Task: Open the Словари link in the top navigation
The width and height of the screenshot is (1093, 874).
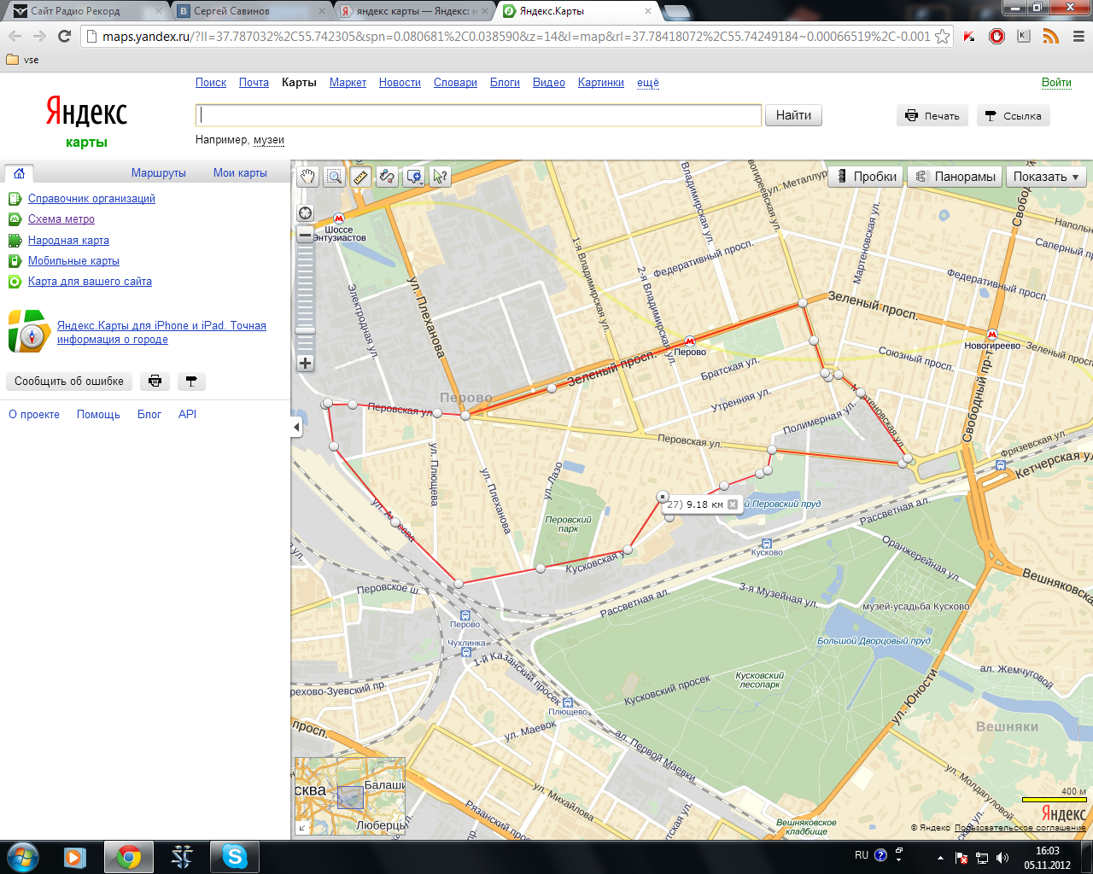Action: tap(455, 83)
